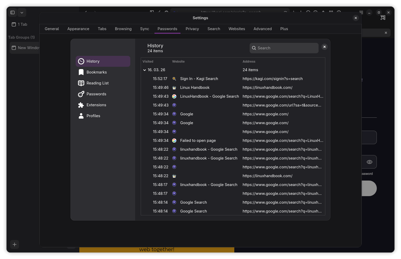Switch to the Privacy settings tab

(192, 29)
